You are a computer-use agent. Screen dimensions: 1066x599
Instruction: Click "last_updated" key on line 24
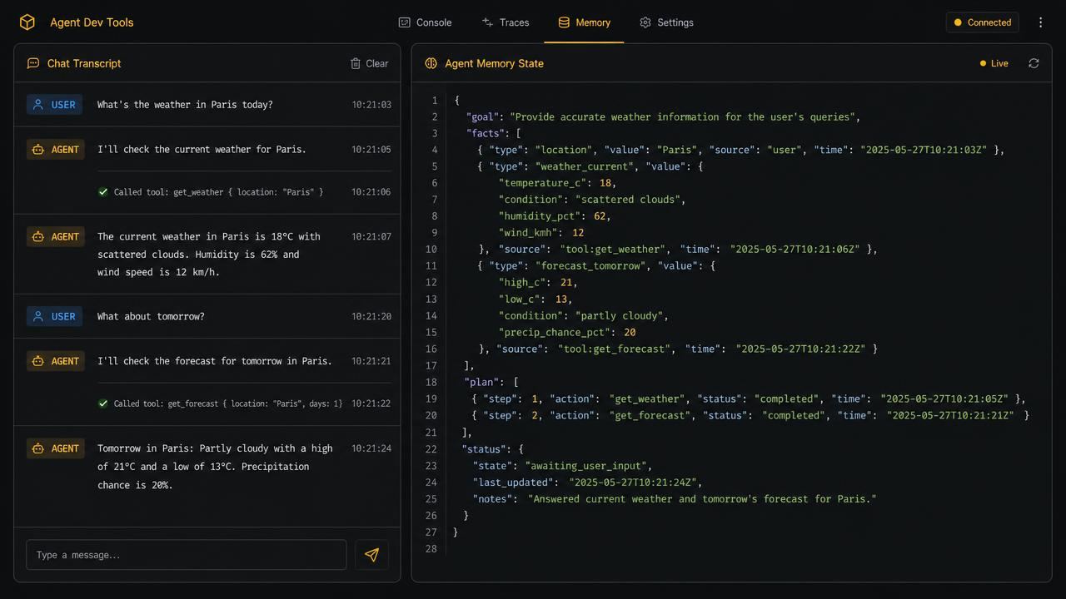point(514,483)
